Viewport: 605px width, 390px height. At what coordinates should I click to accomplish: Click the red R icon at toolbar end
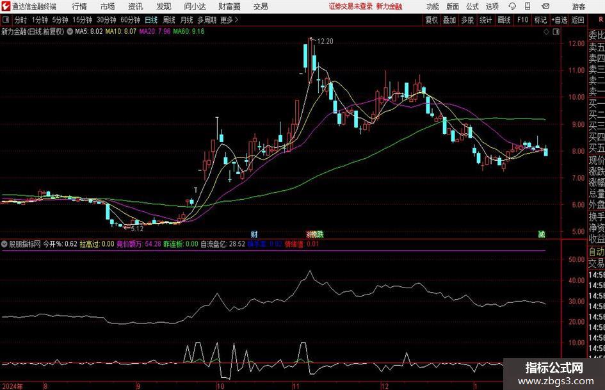pos(601,20)
